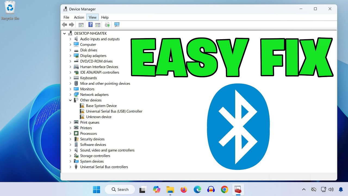Select Universal Serial Bus (USB) Controller device
Image resolution: width=348 pixels, height=196 pixels.
(x=114, y=111)
